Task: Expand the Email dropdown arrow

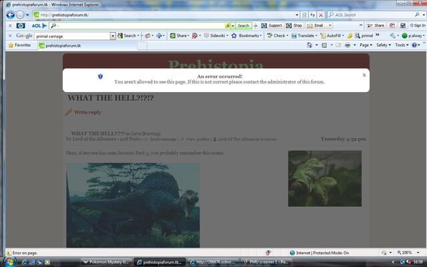Action: (330, 25)
